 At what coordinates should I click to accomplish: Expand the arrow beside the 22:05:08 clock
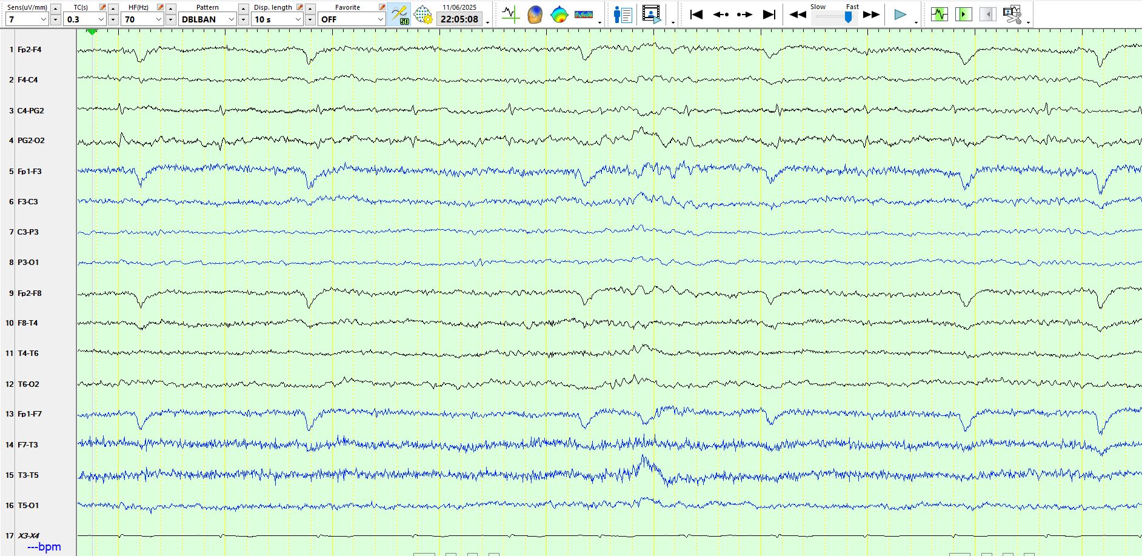point(488,22)
